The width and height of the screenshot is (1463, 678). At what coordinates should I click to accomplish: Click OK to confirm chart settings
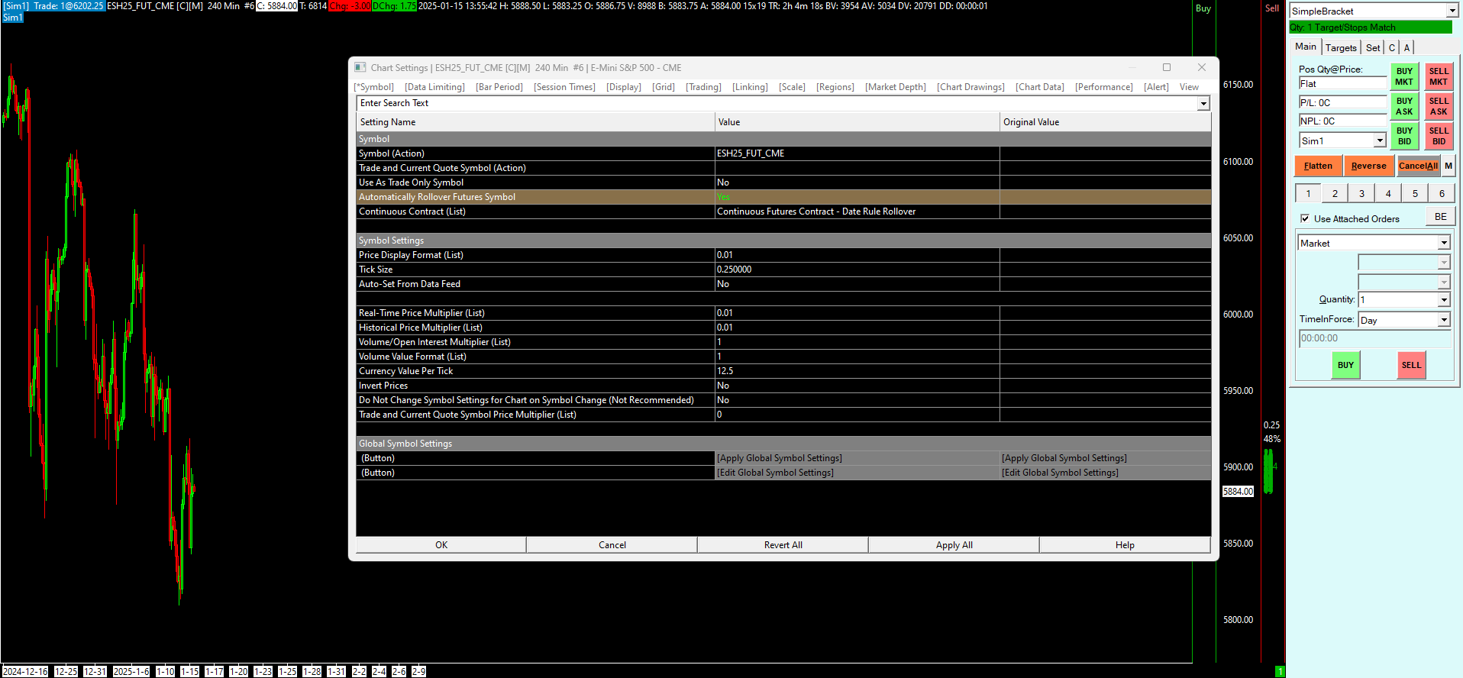click(x=441, y=545)
